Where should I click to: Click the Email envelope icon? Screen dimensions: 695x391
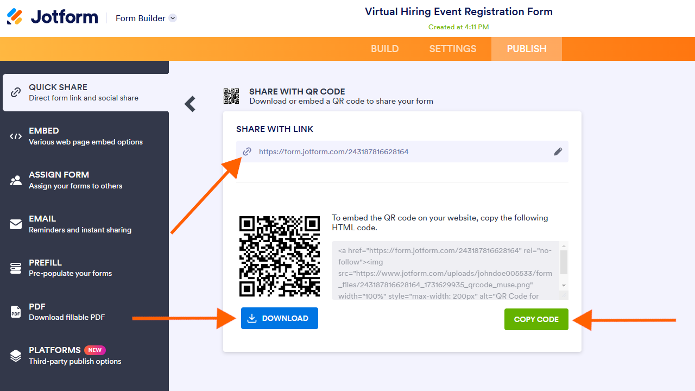pos(16,224)
